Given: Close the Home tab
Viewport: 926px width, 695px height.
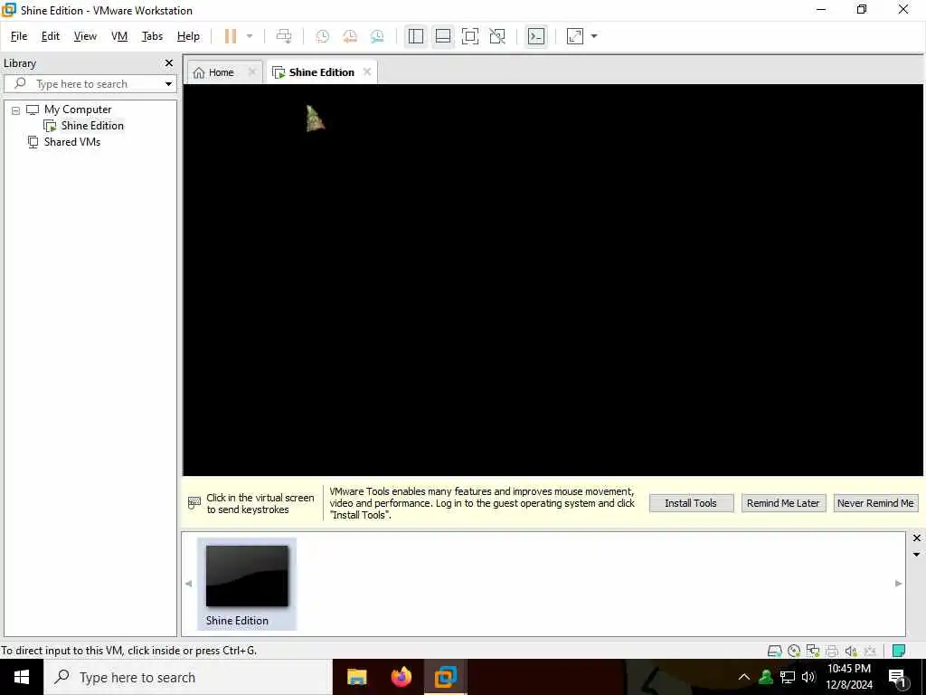Looking at the screenshot, I should click(252, 72).
